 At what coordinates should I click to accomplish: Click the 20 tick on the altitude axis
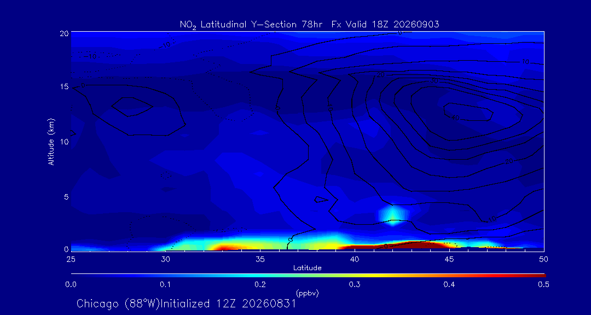coord(65,33)
